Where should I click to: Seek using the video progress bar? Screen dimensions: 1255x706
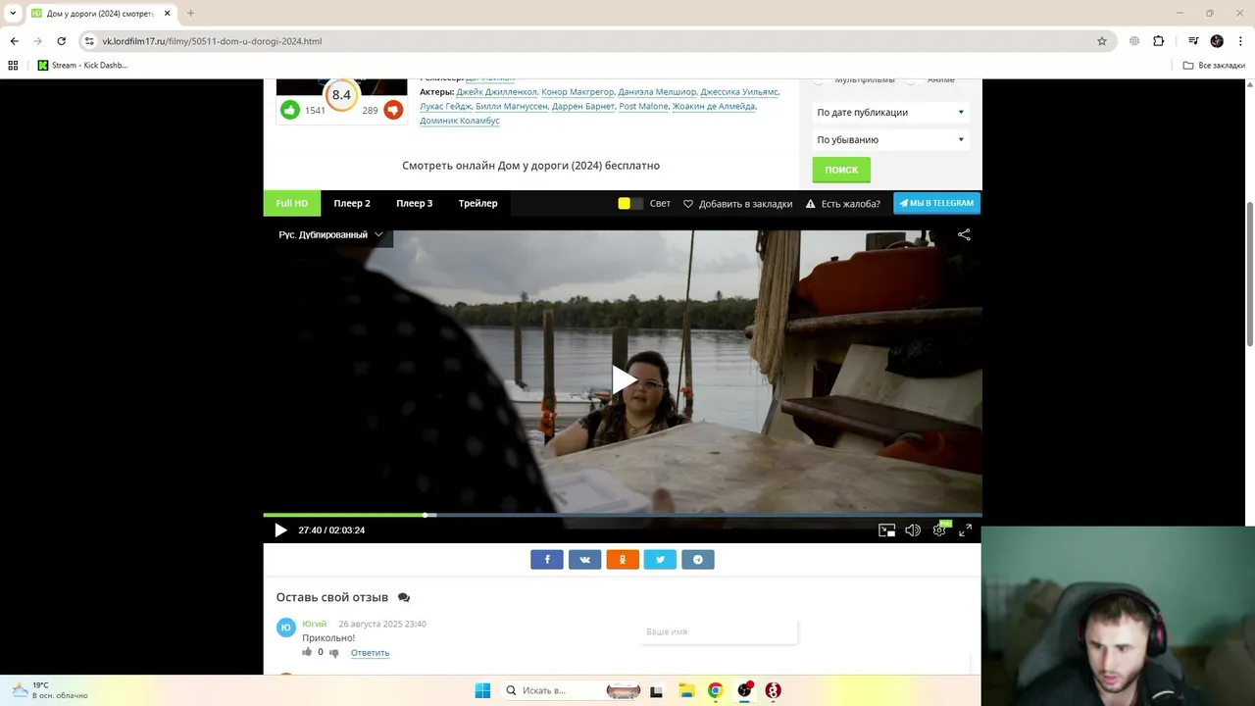coord(623,515)
